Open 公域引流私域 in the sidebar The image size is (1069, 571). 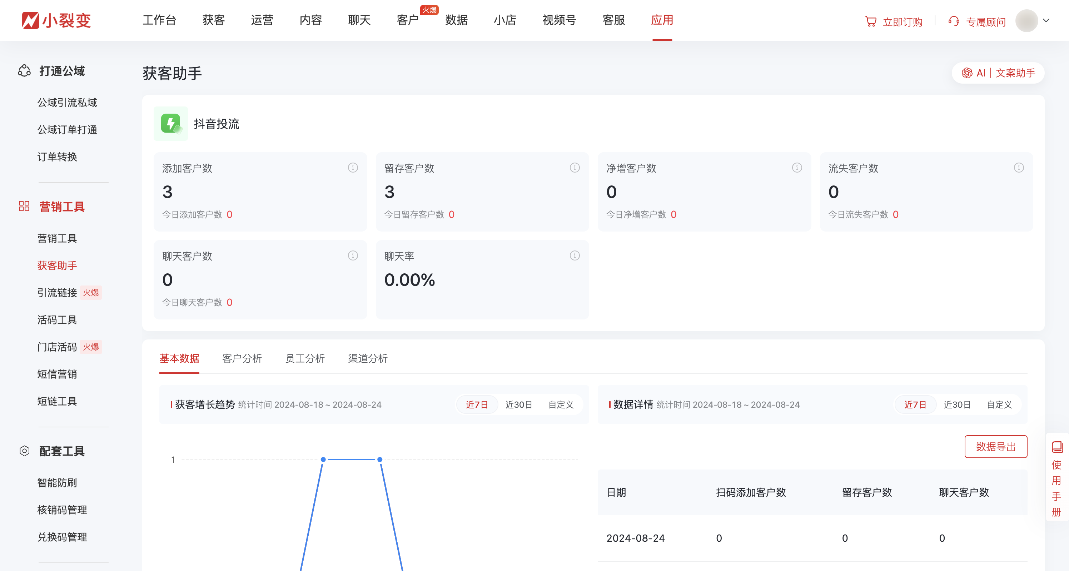pyautogui.click(x=67, y=103)
